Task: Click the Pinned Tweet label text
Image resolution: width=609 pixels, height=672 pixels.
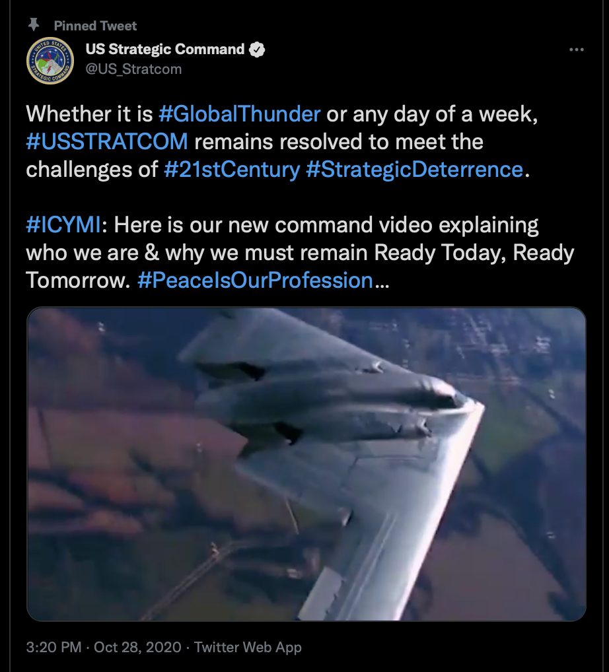Action: click(x=95, y=26)
